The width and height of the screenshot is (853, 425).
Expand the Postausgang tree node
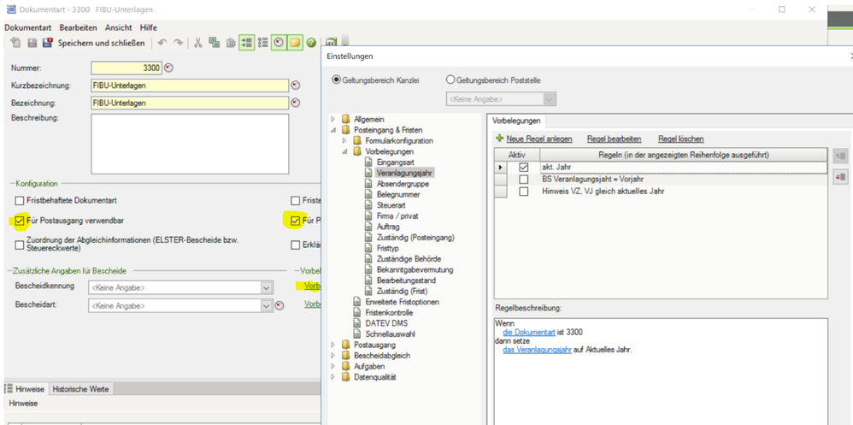click(x=333, y=345)
